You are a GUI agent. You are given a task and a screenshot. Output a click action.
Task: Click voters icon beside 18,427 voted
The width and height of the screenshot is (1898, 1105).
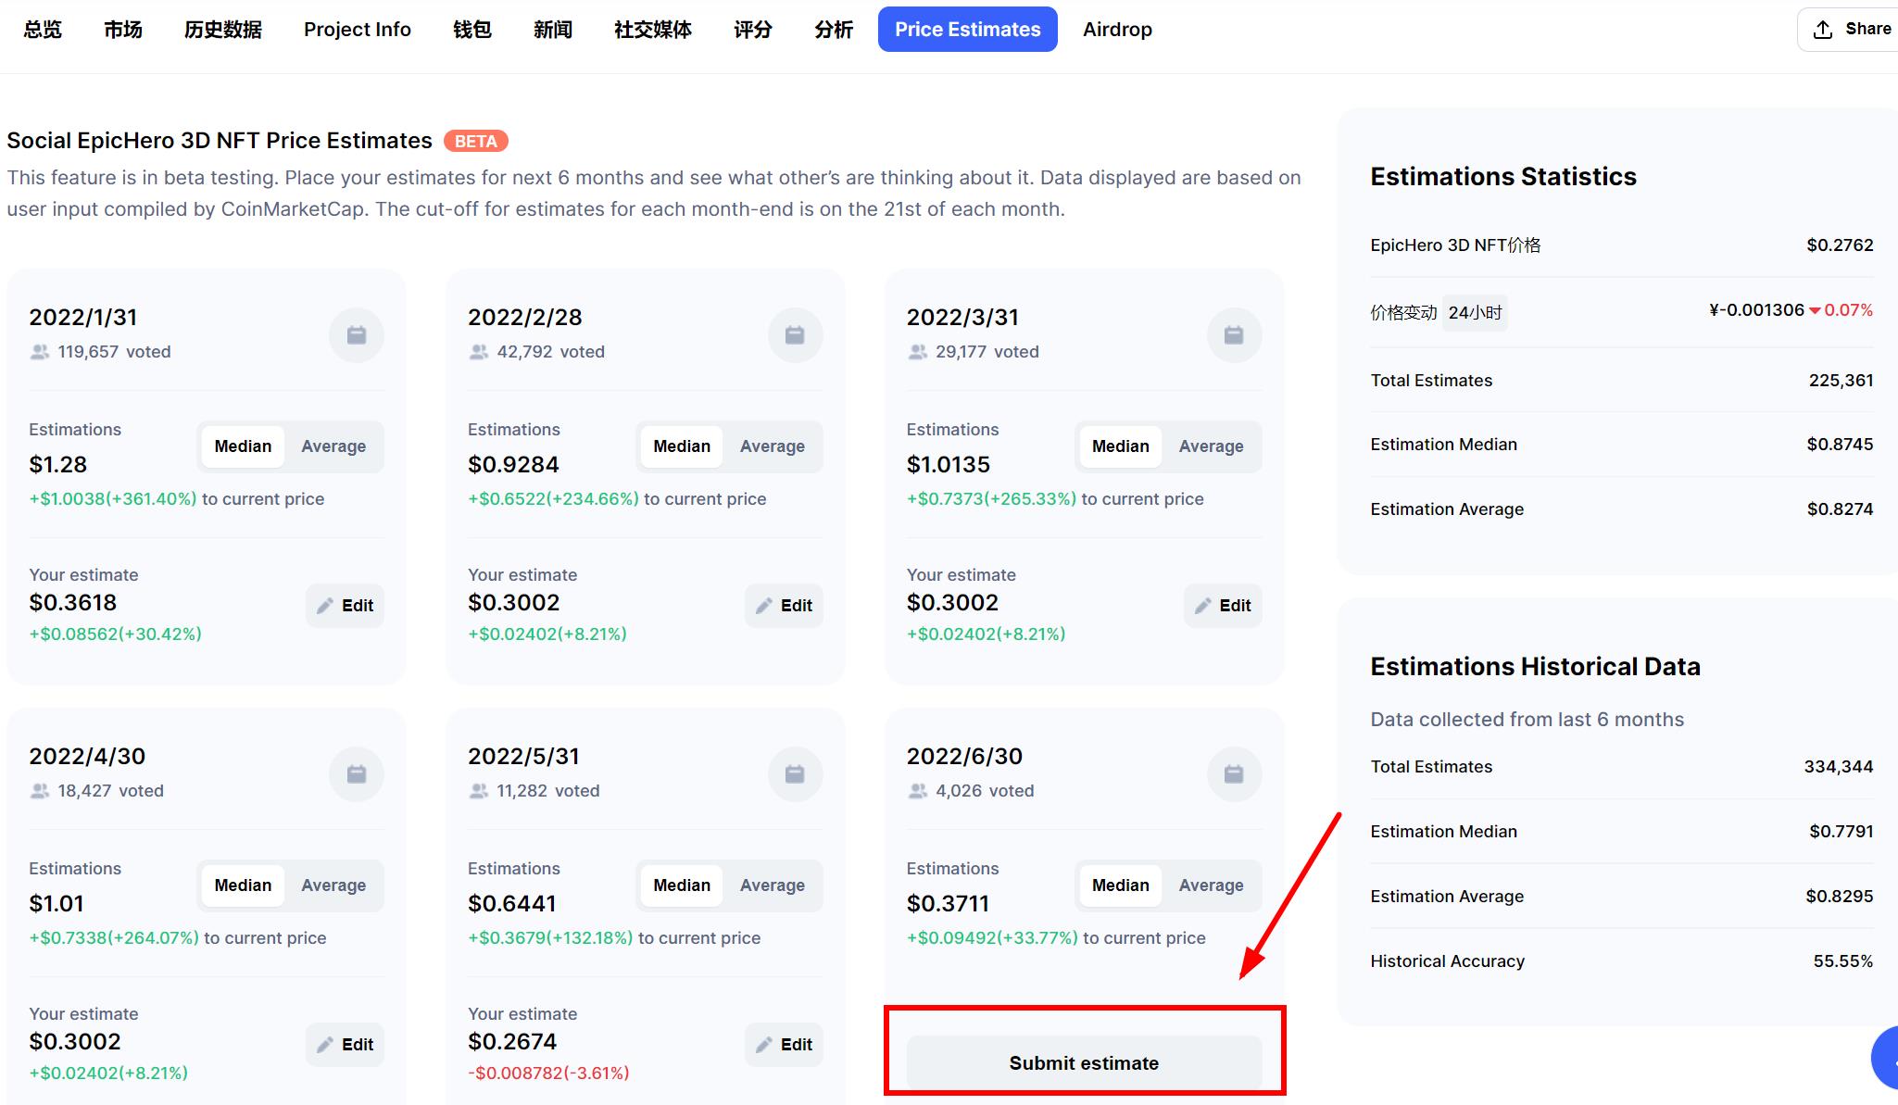(40, 791)
